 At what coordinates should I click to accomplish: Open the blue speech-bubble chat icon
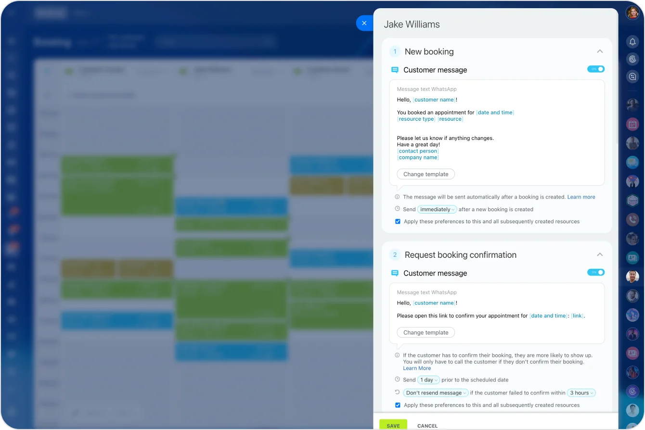pos(632,162)
